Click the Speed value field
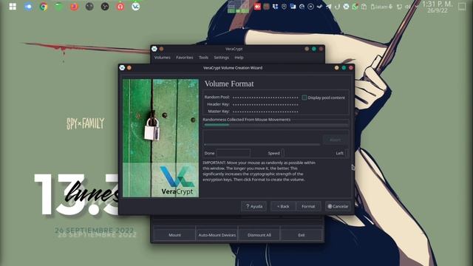473x266 pixels. 282,153
